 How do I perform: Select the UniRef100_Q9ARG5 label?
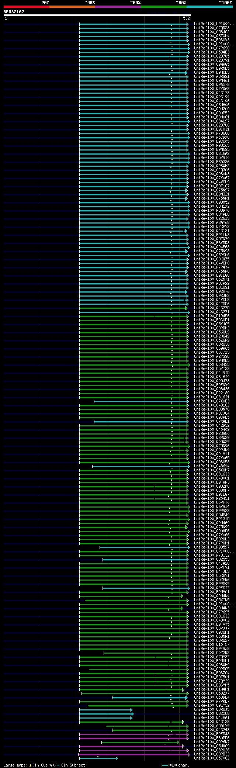[x=212, y=64]
